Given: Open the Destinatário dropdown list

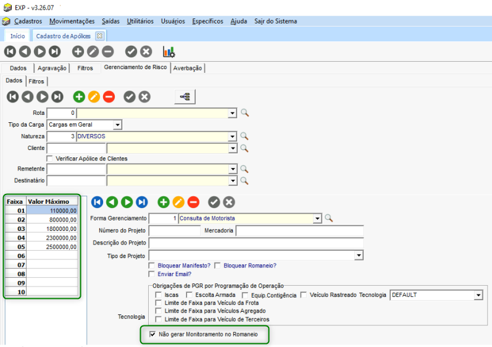Looking at the screenshot, I should pos(233,181).
